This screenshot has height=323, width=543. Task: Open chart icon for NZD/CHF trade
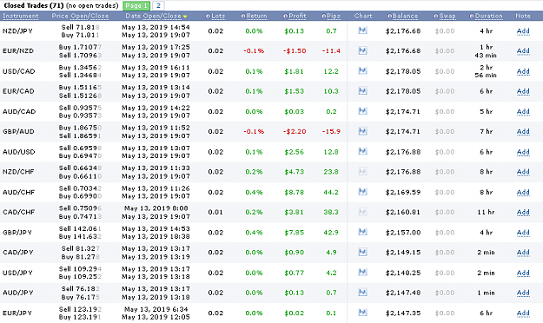point(362,171)
